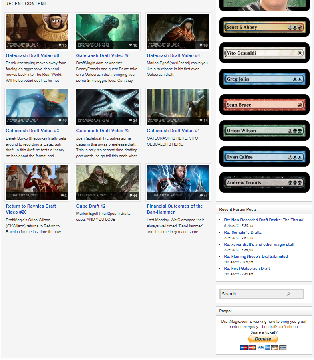
Task: Open Re: First Gatecrash Draft forum post
Action: 247,268
